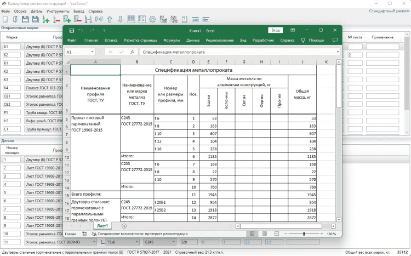Image resolution: width=411 pixels, height=256 pixels.
Task: Open the Сборка menu
Action: [x=20, y=11]
